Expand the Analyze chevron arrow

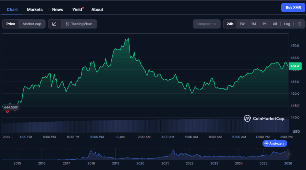[x=284, y=143]
